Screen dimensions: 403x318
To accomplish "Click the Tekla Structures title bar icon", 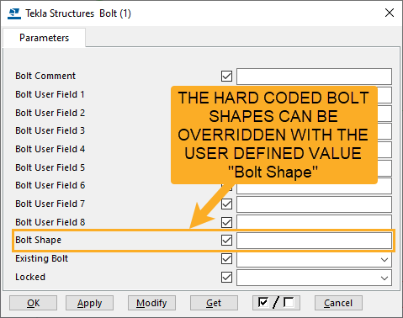I will tap(14, 13).
